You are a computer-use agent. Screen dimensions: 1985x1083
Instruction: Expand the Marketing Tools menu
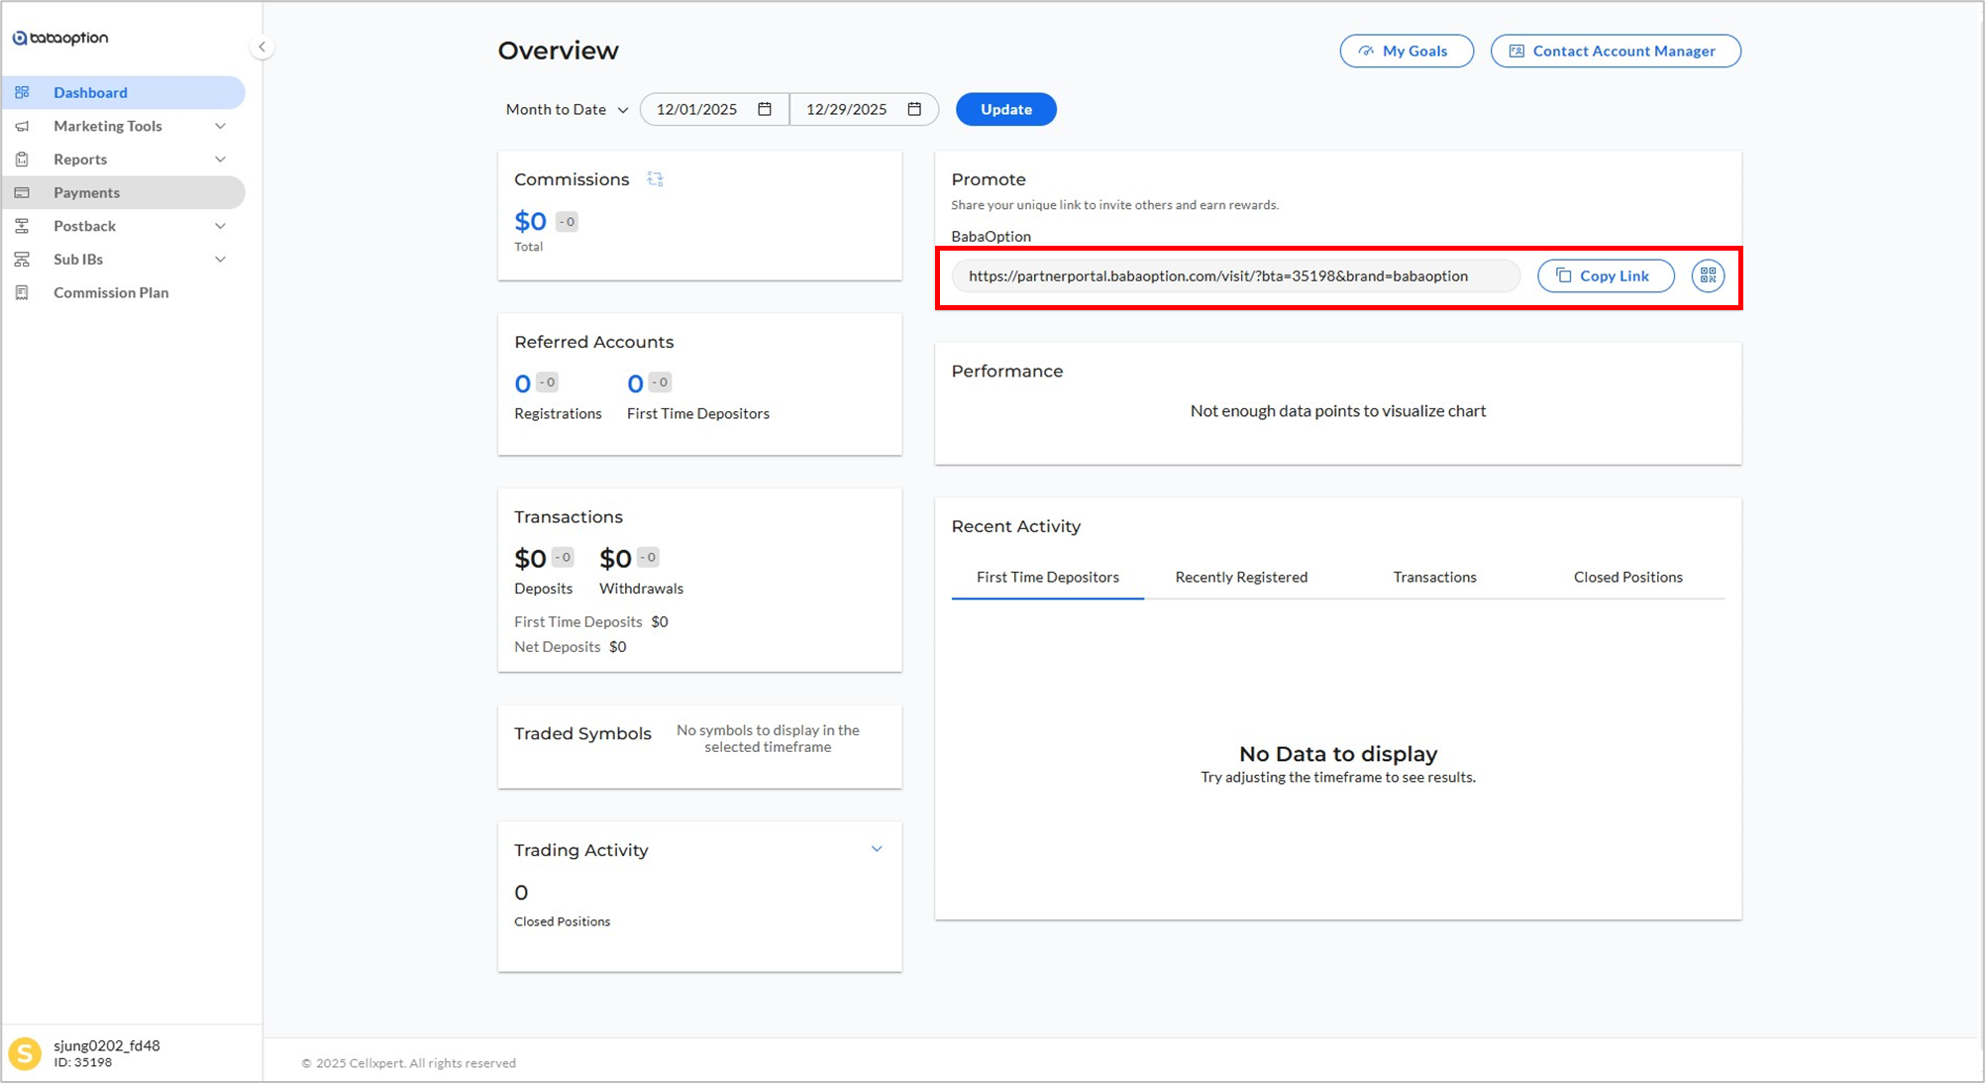click(x=220, y=126)
